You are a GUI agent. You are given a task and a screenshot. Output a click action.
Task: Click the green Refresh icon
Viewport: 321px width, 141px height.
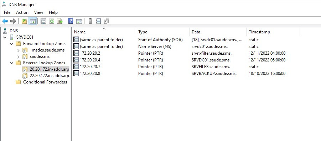tap(52, 21)
